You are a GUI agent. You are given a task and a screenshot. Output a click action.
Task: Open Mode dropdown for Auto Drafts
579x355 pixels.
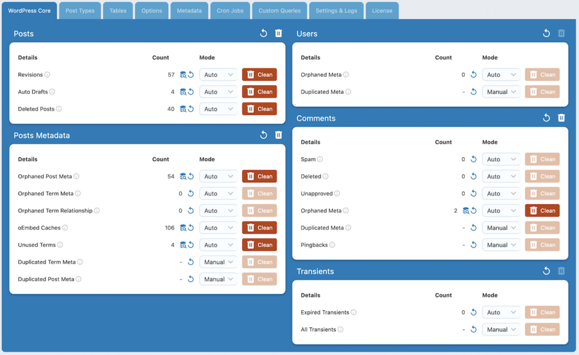coord(218,92)
